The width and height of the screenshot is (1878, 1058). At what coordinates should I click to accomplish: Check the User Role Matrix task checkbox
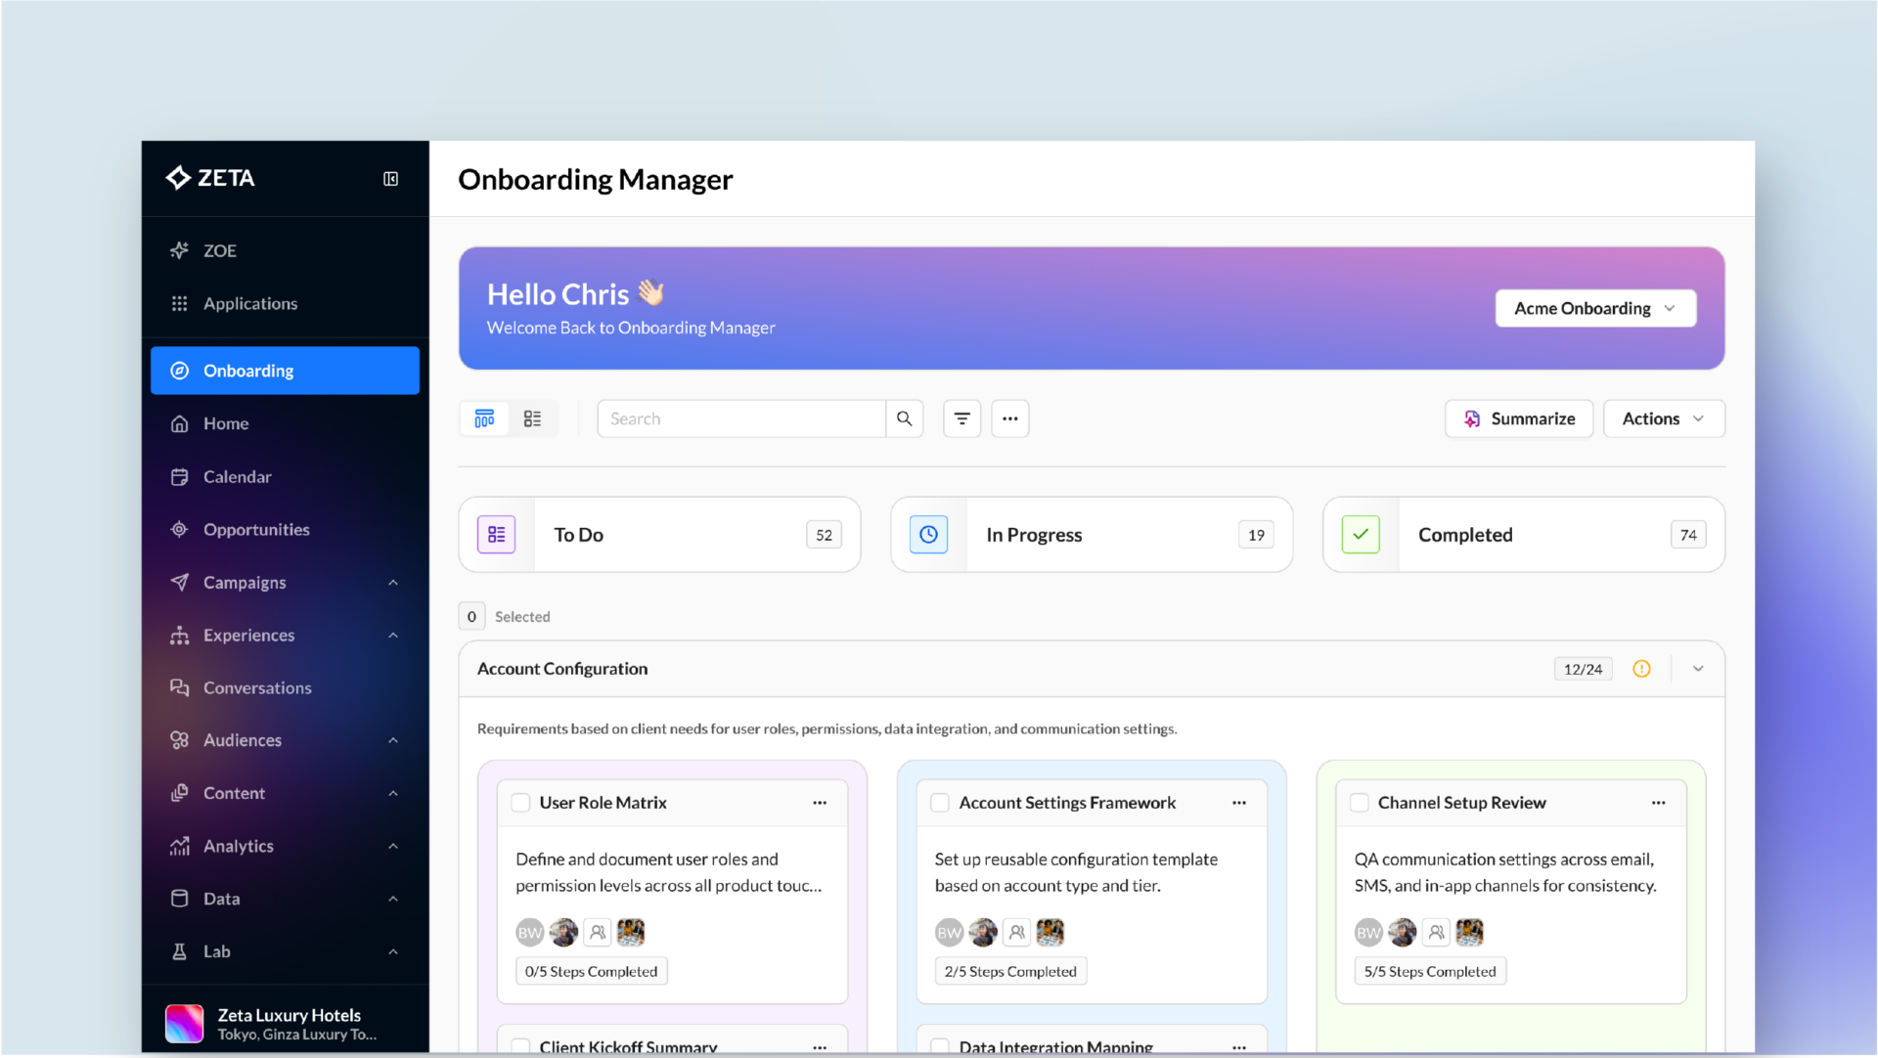(520, 802)
